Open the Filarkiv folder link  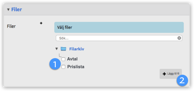(77, 49)
